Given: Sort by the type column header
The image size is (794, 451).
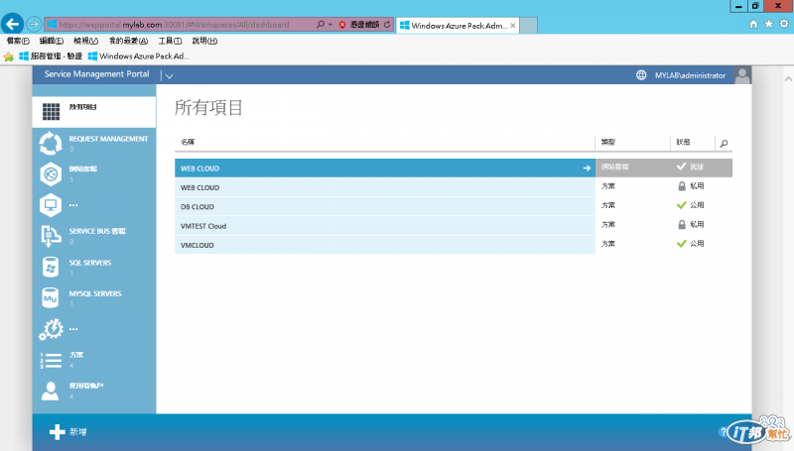Looking at the screenshot, I should point(608,142).
